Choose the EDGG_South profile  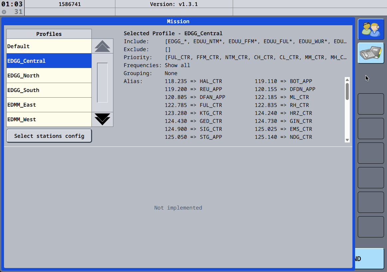49,90
